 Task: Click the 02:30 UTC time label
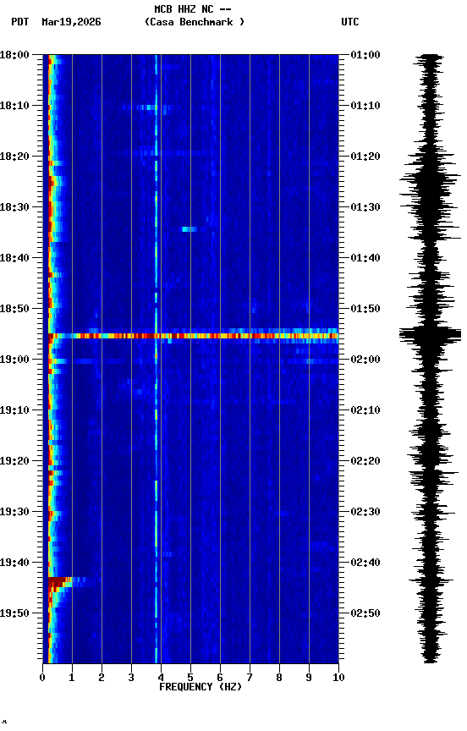coord(365,512)
